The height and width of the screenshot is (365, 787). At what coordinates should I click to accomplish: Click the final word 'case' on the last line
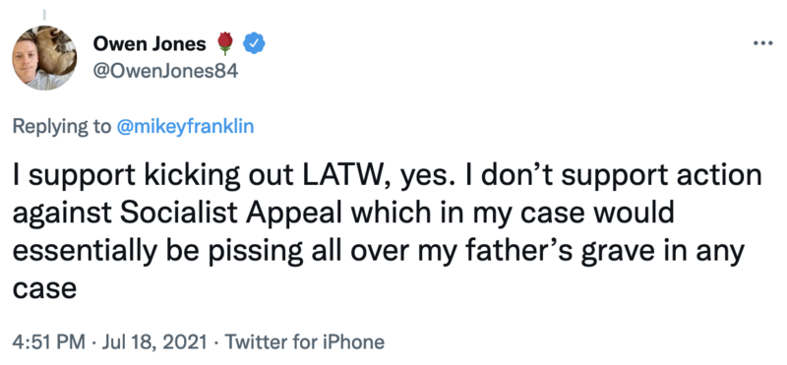(44, 289)
